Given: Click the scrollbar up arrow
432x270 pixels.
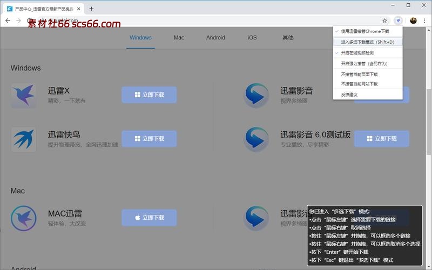Looking at the screenshot, I should tap(429, 29).
